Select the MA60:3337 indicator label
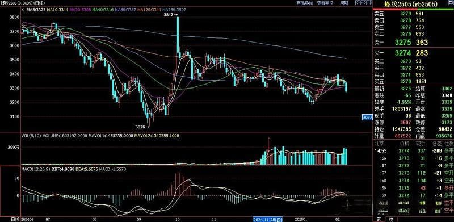This screenshot has width=454, height=222. coord(125,10)
